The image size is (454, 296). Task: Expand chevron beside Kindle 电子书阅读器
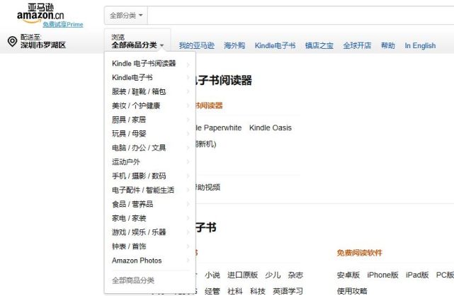(x=188, y=64)
